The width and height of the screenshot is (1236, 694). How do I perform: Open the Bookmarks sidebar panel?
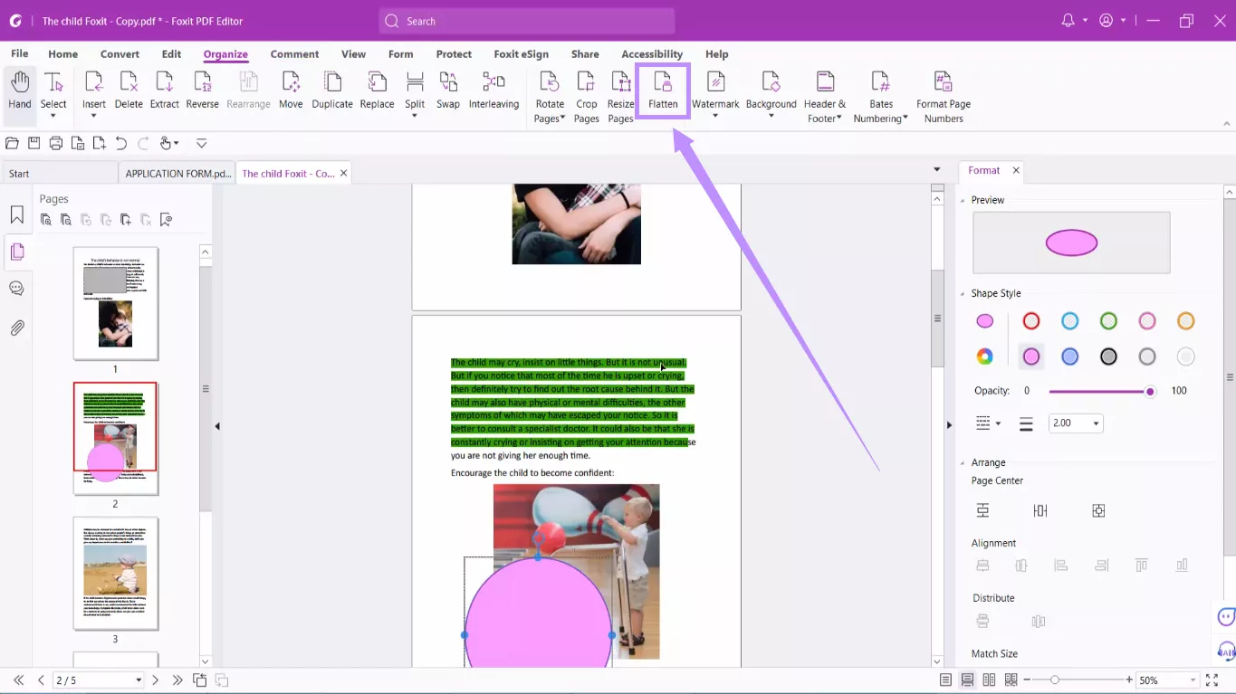tap(17, 215)
